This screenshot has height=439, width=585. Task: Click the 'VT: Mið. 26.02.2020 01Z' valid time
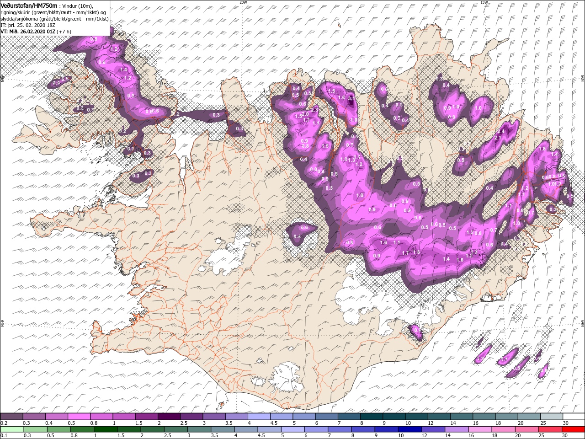(28, 32)
